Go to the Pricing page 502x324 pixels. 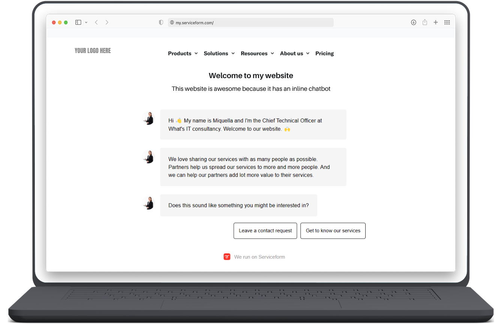pyautogui.click(x=324, y=53)
